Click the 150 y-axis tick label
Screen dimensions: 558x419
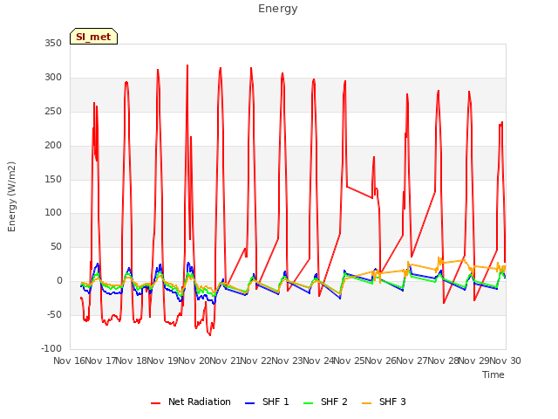point(53,179)
